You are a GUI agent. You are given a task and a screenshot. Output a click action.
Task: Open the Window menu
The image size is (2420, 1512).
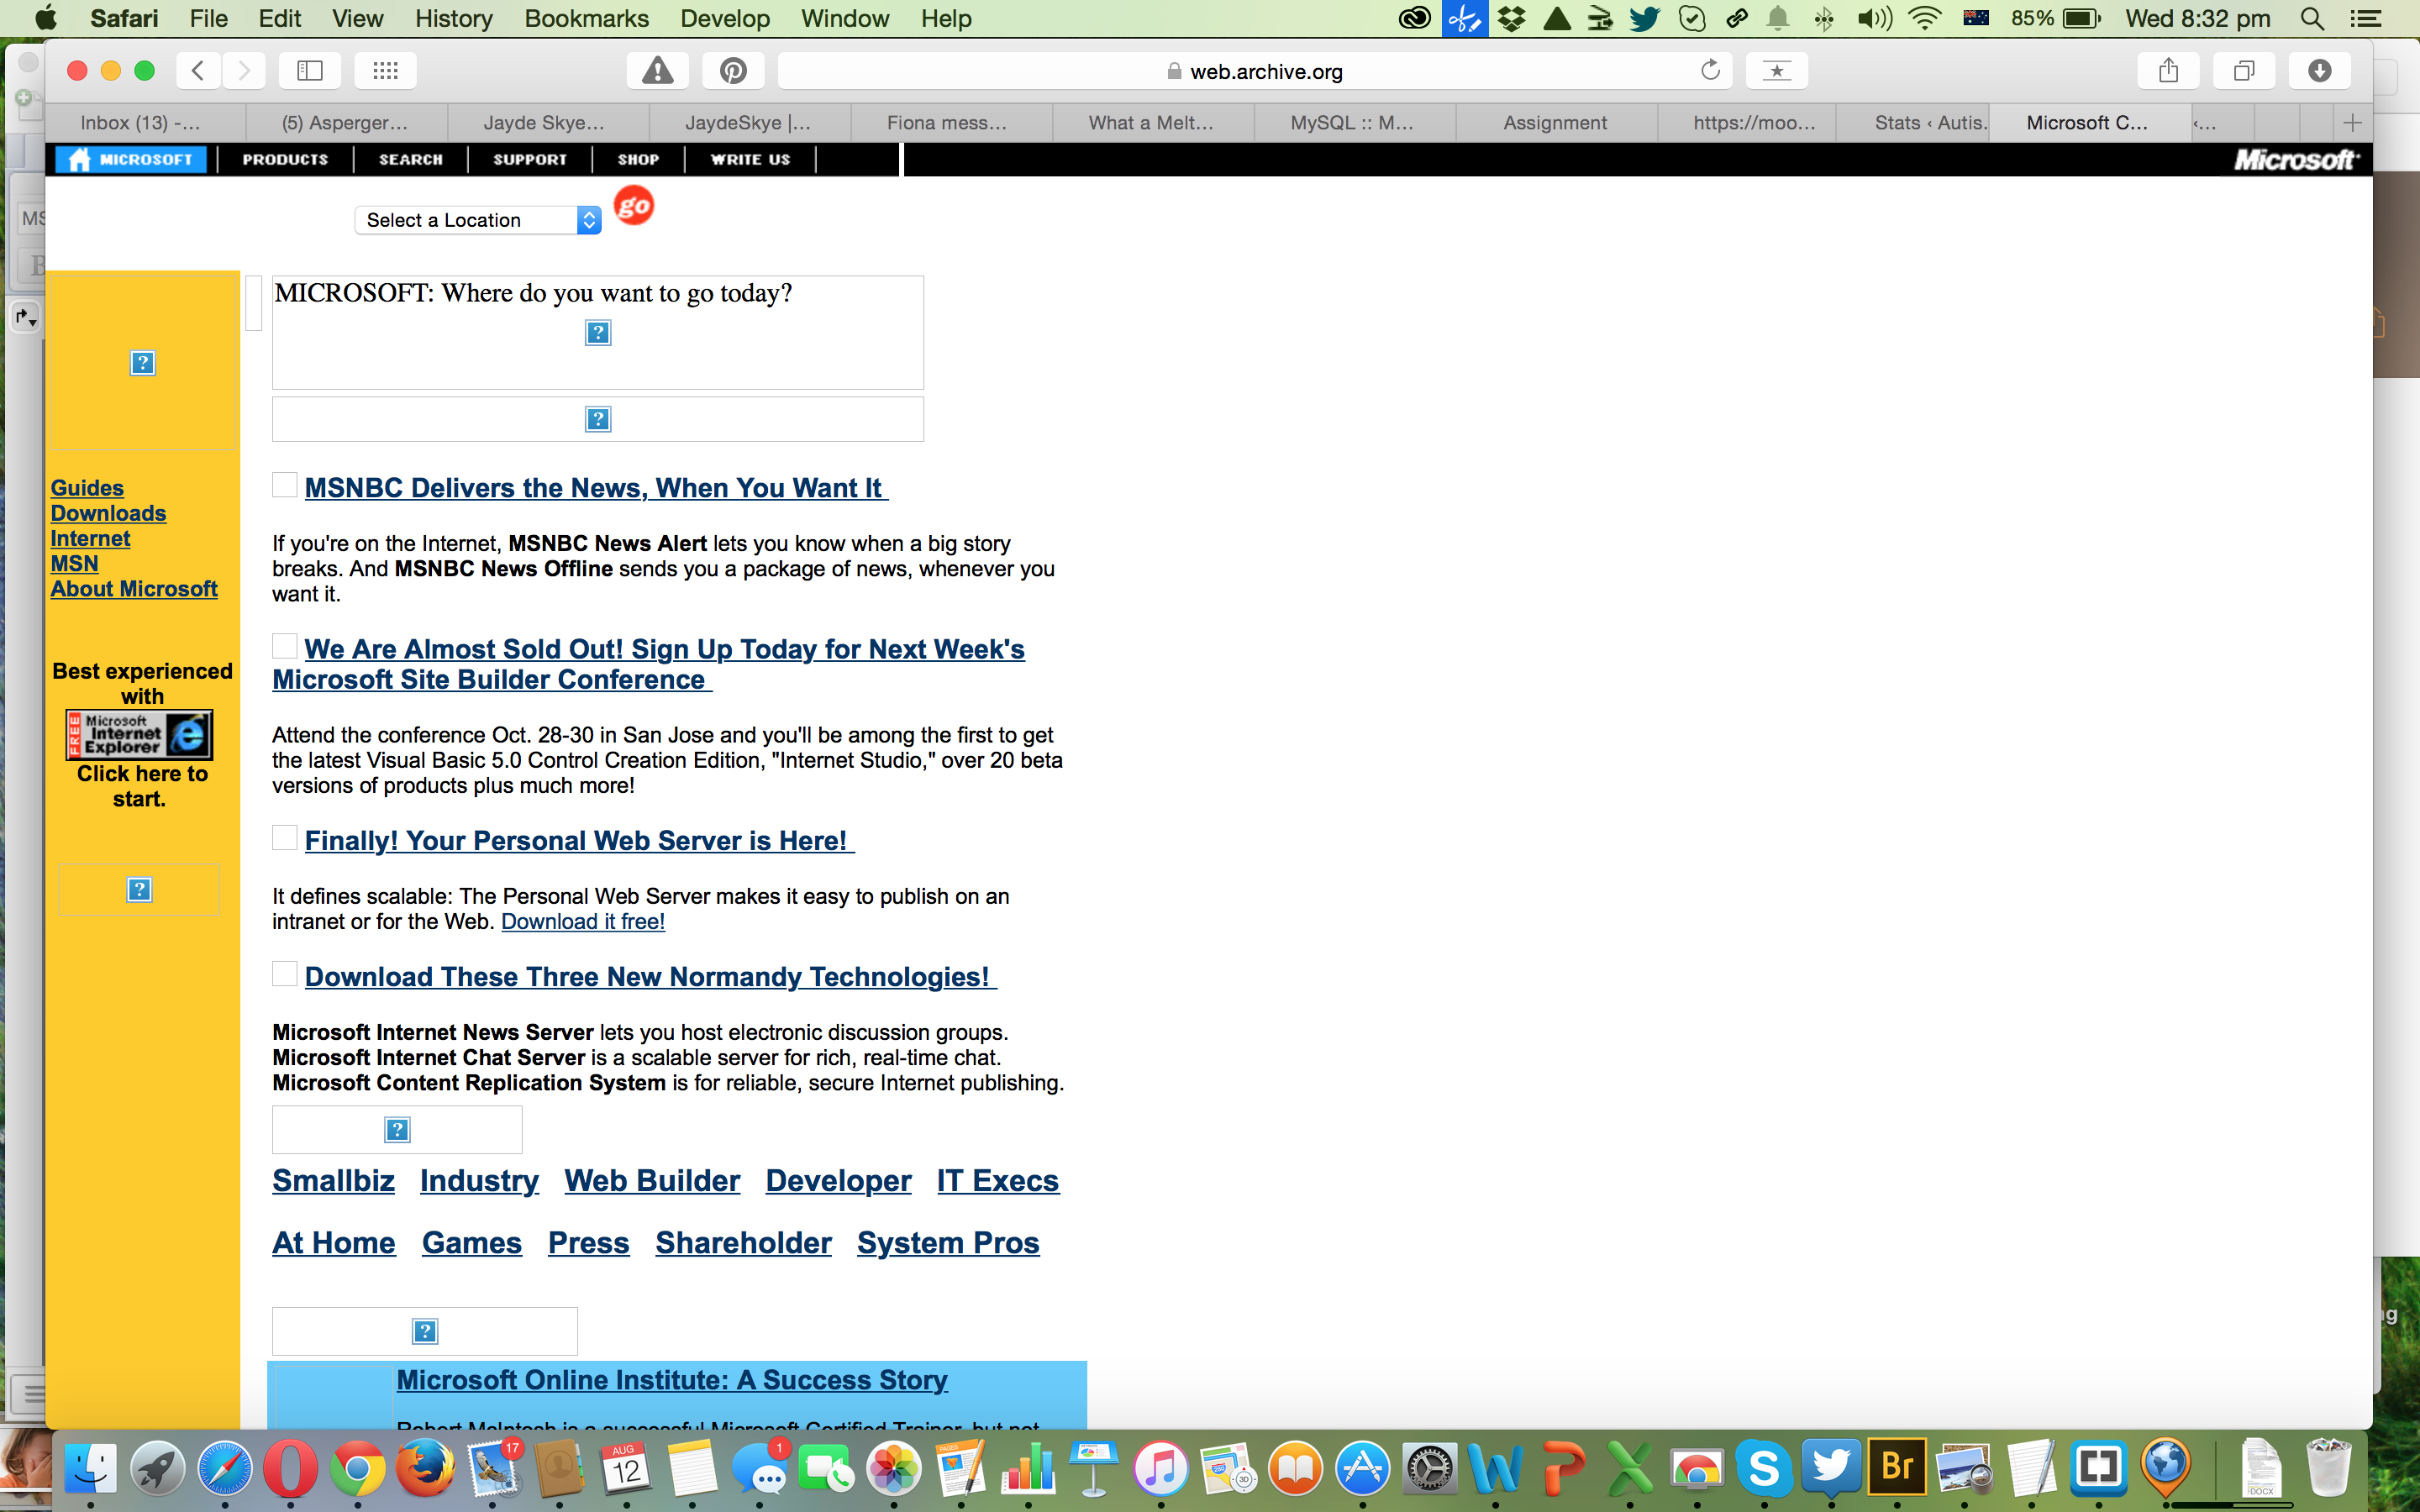tap(845, 18)
